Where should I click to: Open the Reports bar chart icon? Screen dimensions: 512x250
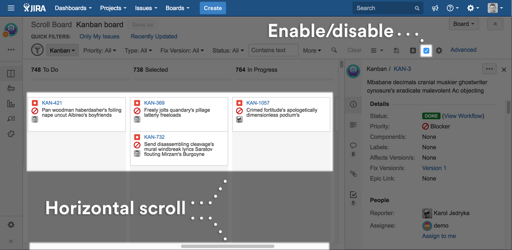point(11,103)
